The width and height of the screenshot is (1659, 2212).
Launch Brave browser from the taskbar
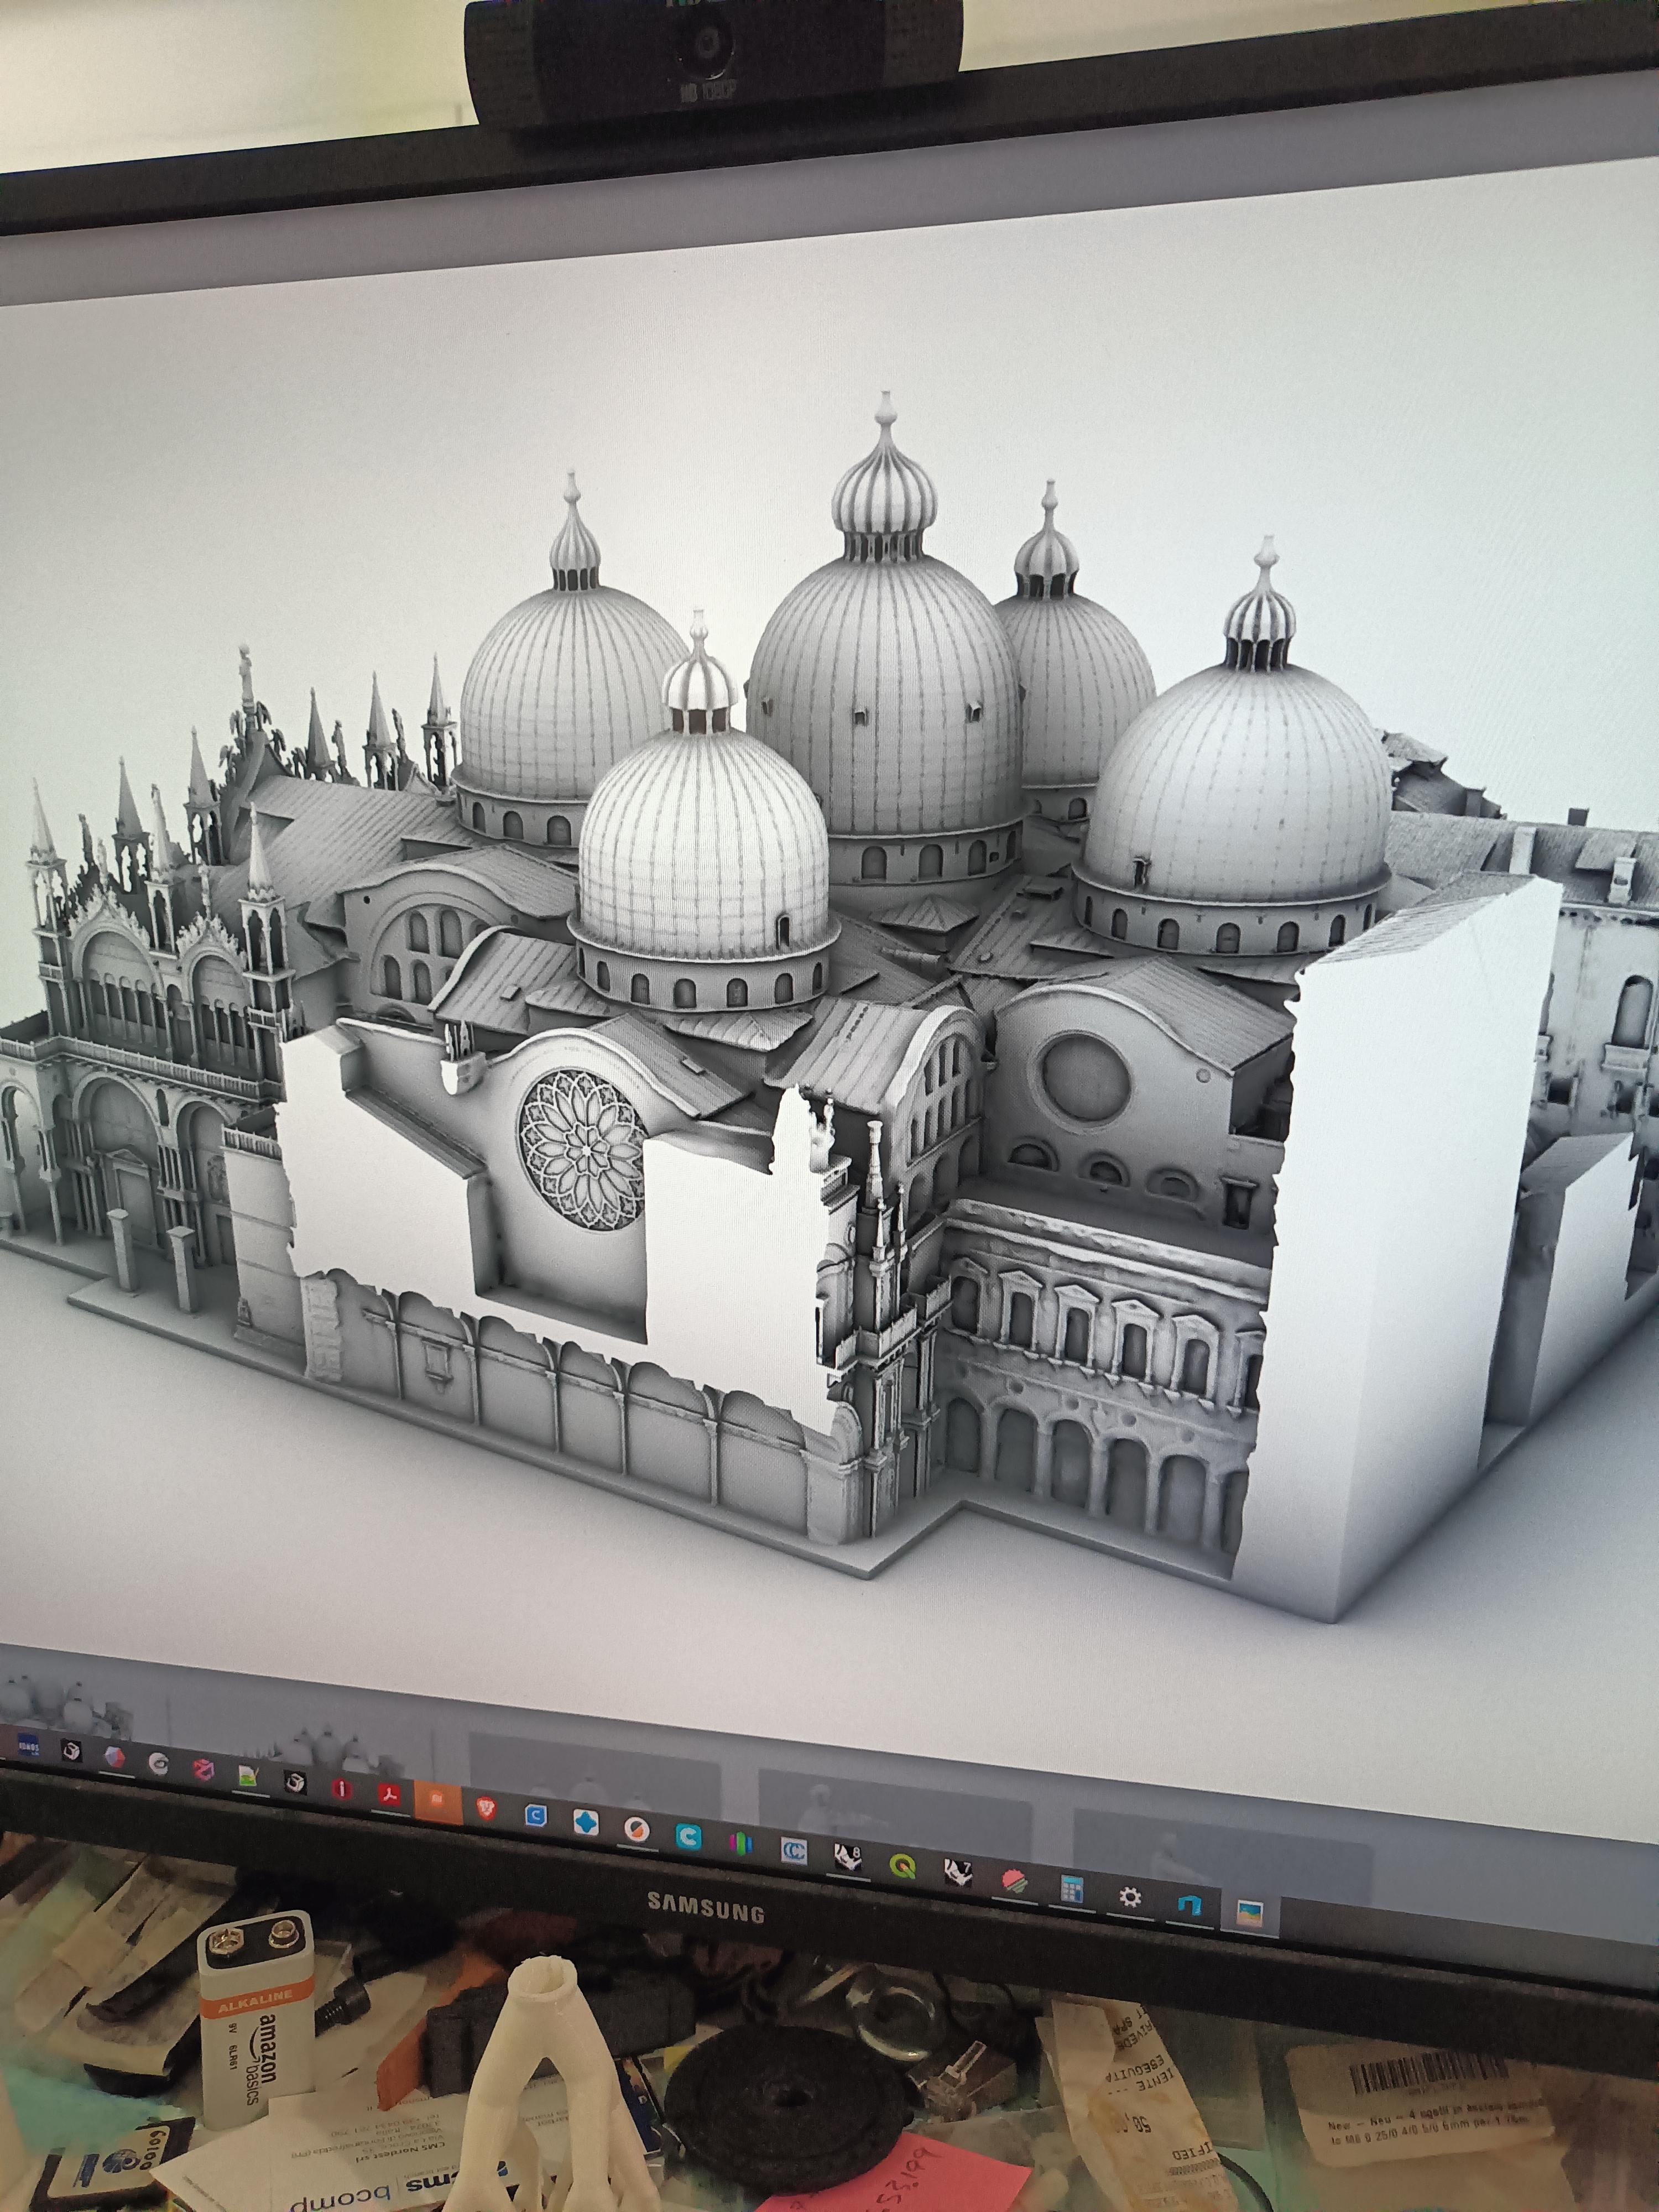point(486,1808)
